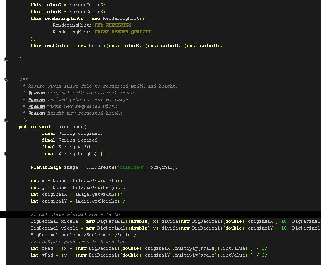Click the fold arrow beside the public void line

[6, 120]
